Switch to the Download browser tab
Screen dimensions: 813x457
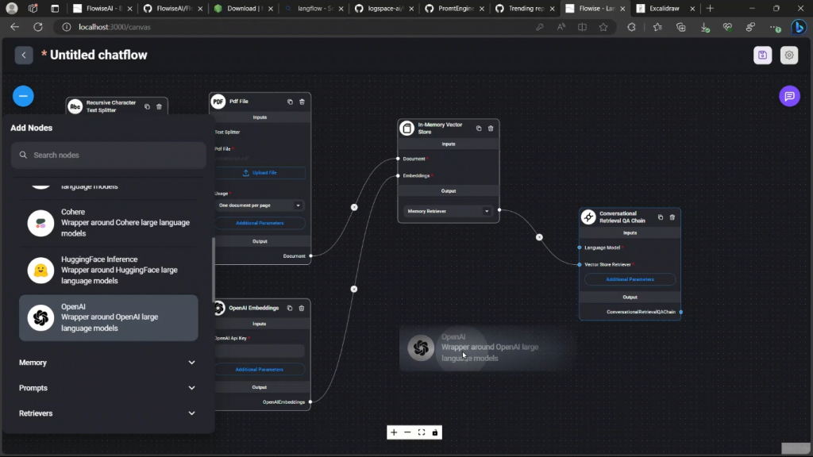coord(244,8)
